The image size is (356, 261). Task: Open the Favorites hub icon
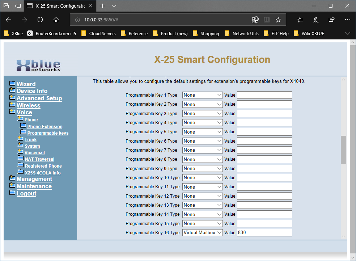tap(300, 20)
